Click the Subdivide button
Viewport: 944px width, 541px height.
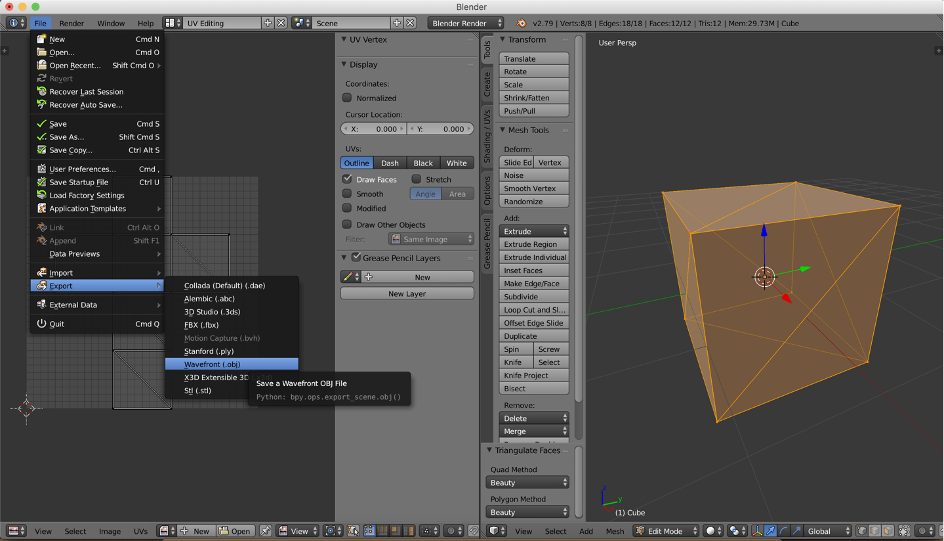(x=534, y=297)
